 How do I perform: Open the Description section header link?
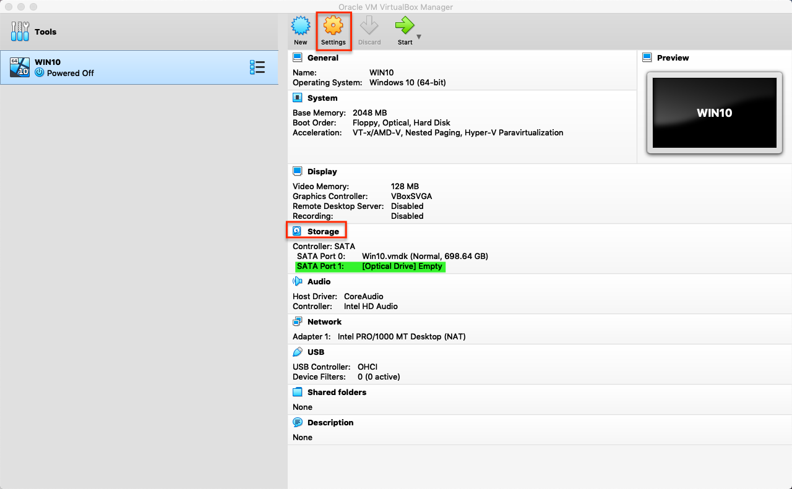pos(330,422)
